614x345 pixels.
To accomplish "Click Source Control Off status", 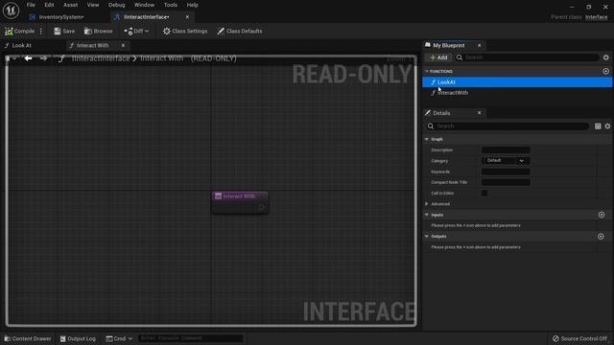I will [579, 338].
